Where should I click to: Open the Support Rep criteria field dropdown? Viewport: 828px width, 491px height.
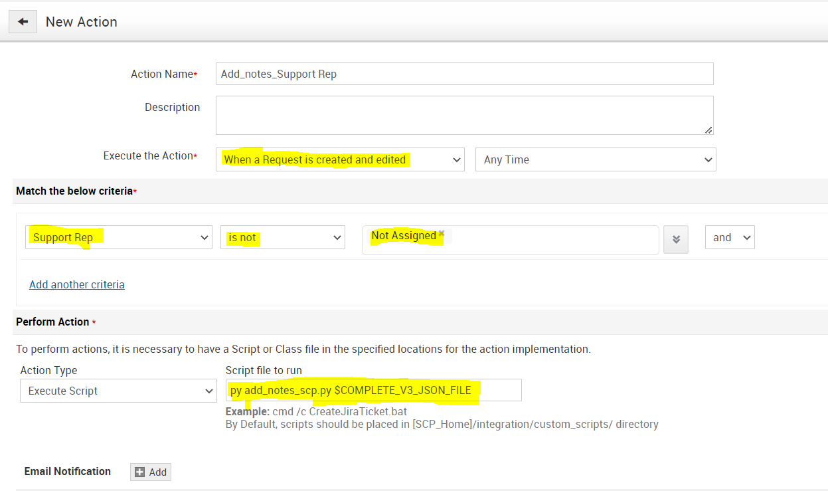[118, 237]
